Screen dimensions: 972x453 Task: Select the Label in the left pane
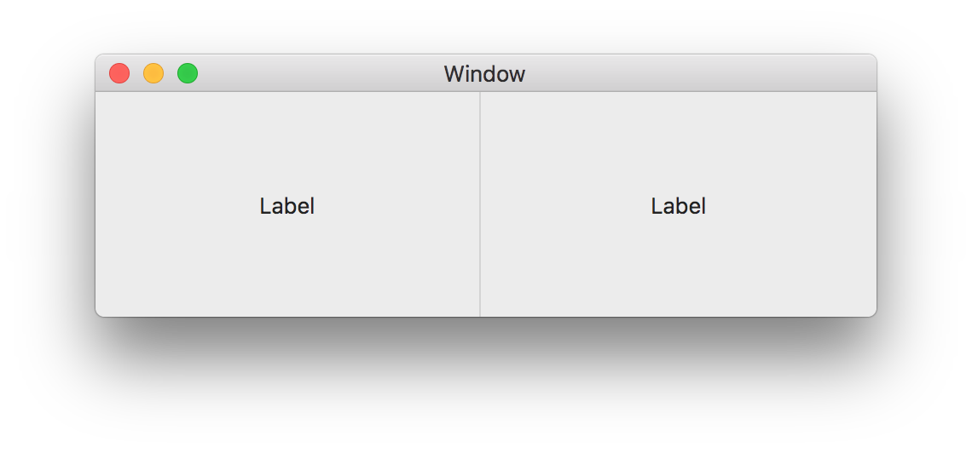pos(287,206)
